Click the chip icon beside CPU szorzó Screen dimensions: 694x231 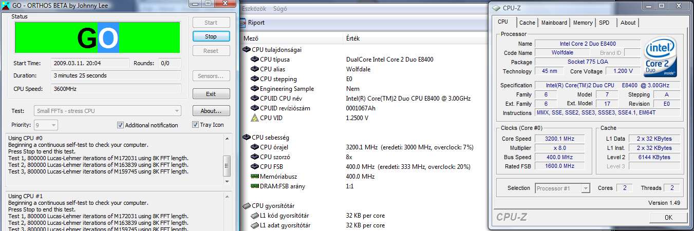(x=255, y=157)
